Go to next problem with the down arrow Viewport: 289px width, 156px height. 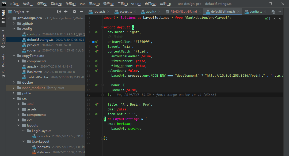tap(280, 19)
